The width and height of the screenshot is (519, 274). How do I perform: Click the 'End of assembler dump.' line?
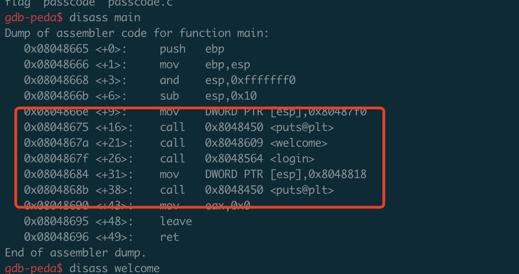pos(75,253)
